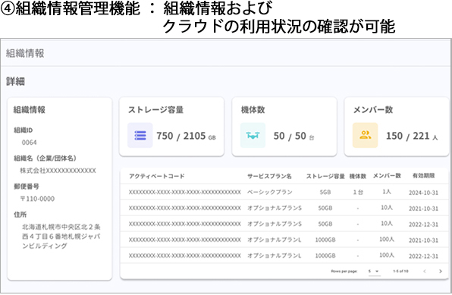Click the ストレージ容量 card title
Image resolution: width=452 pixels, height=295 pixels.
coord(155,110)
